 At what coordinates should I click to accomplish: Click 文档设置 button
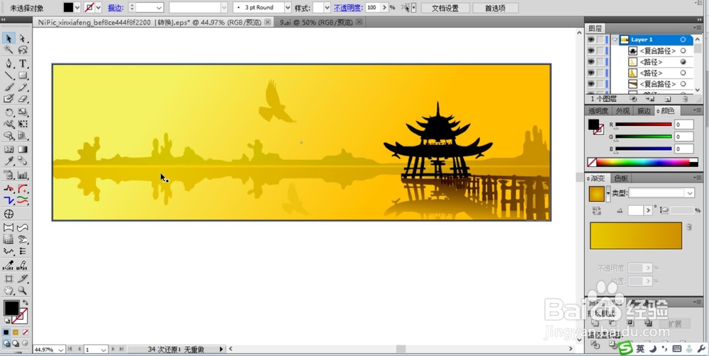(445, 8)
